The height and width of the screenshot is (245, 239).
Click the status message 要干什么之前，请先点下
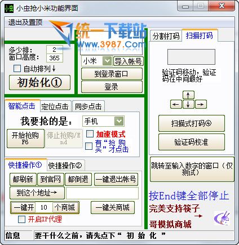point(100,235)
